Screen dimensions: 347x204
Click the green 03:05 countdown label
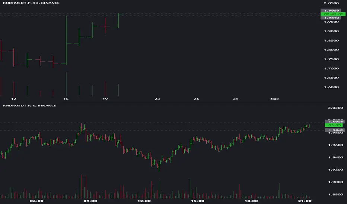(x=335, y=125)
